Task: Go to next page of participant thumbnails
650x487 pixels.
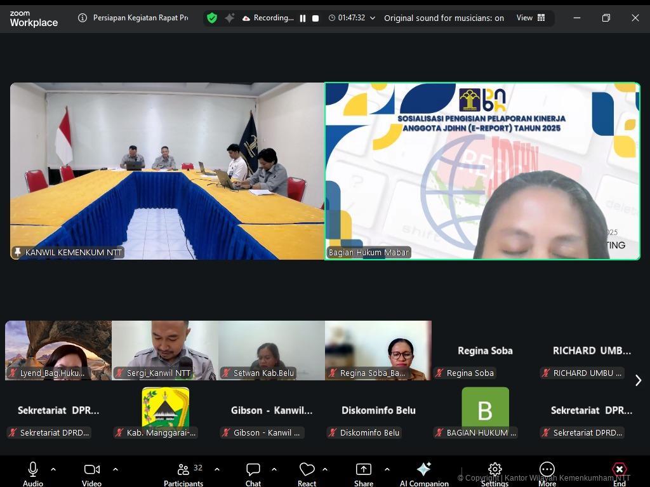Action: tap(638, 380)
